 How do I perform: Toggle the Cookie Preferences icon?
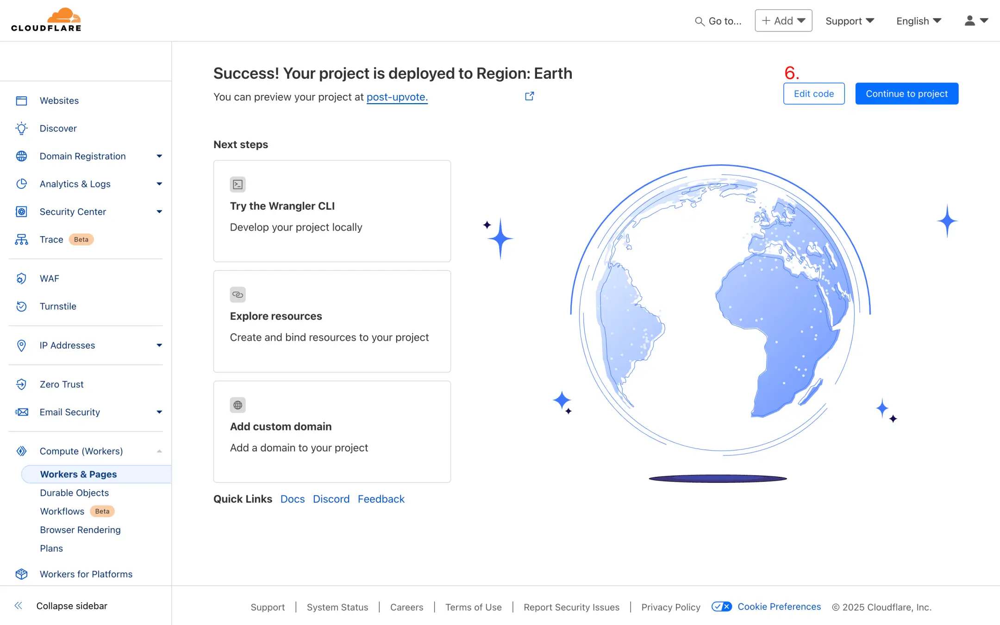click(721, 606)
